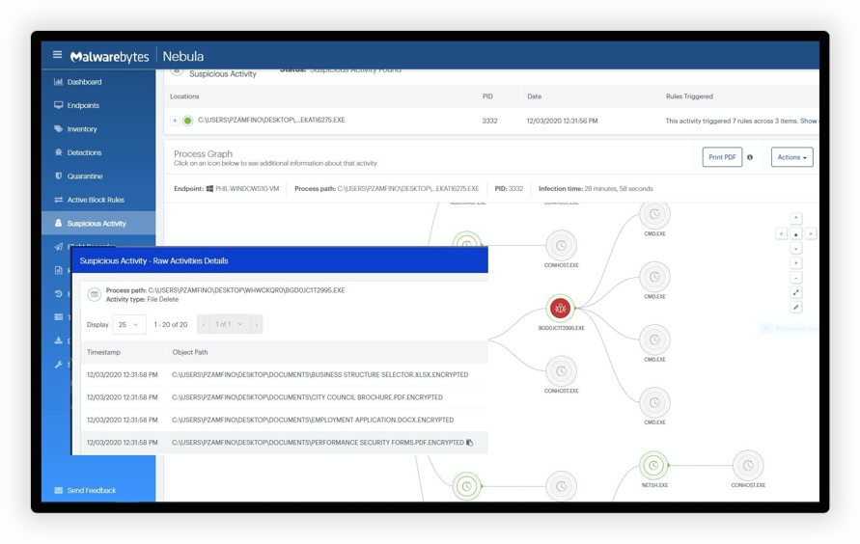Open Active Block Rules in sidebar
Viewport: 860px width, 544px height.
[95, 200]
